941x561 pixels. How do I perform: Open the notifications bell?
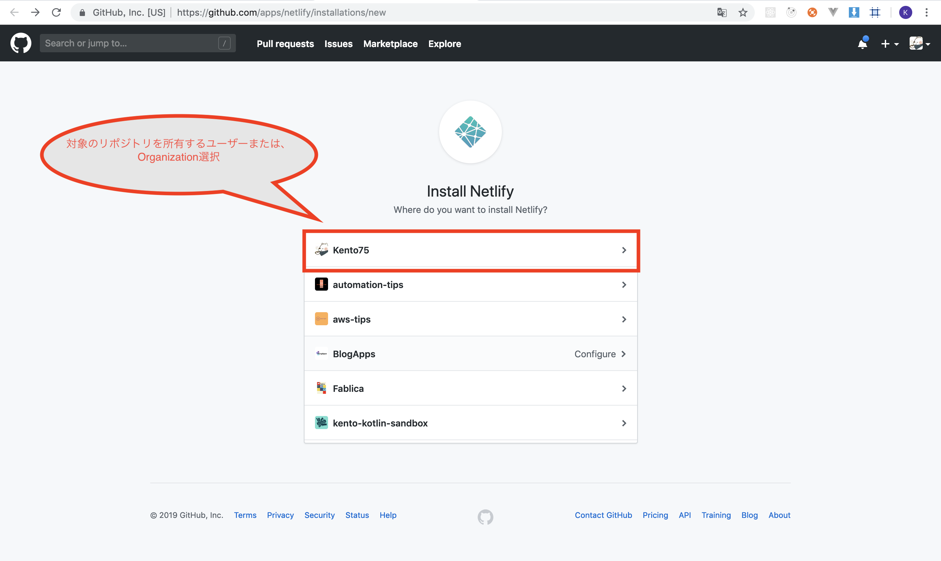862,44
